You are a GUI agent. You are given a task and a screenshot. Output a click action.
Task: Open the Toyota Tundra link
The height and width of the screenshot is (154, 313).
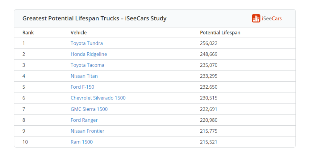(x=87, y=43)
